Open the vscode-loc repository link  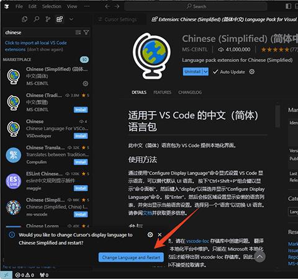tap(197, 241)
